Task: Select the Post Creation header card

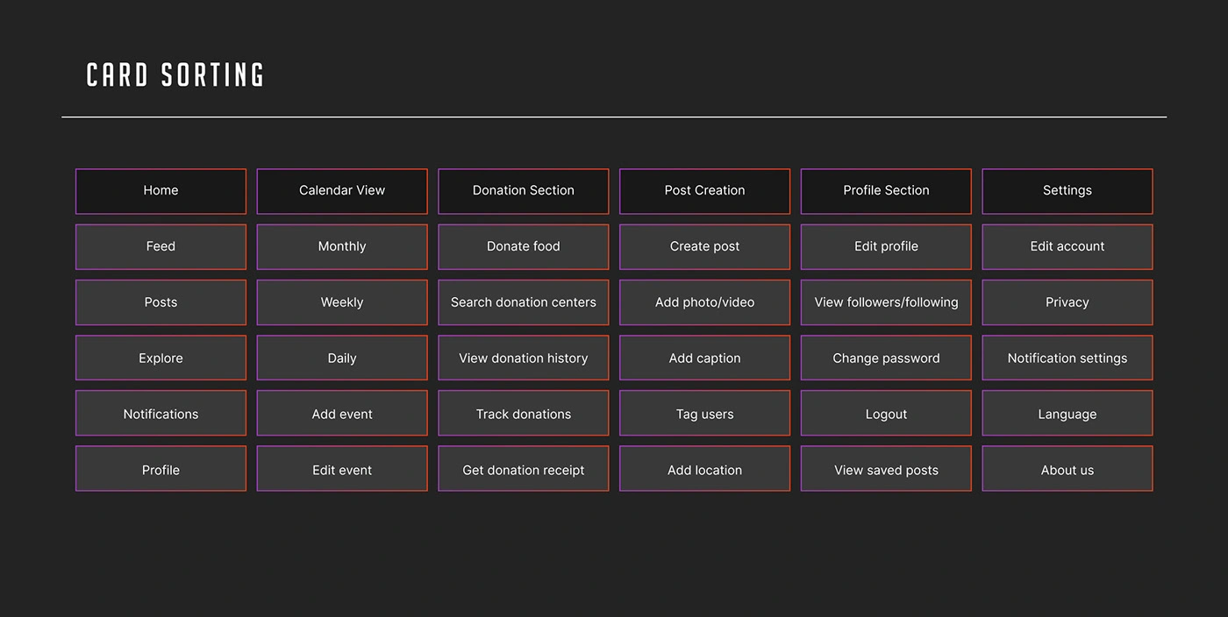Action: click(x=704, y=191)
